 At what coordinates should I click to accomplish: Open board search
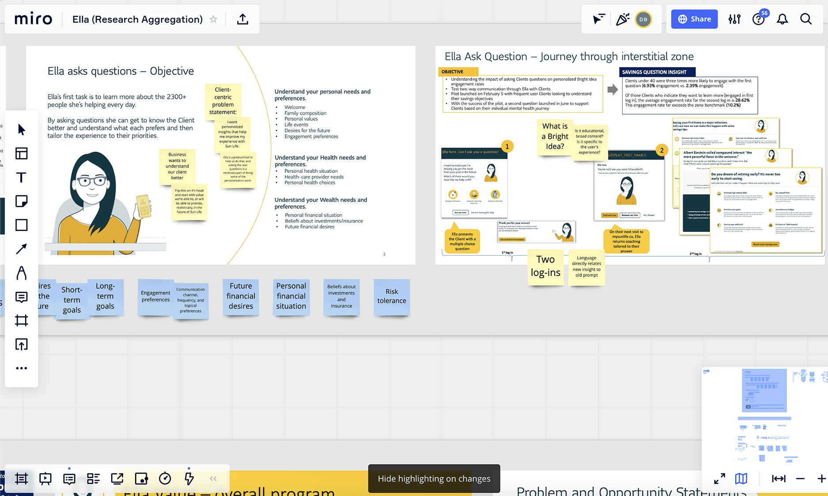[806, 19]
